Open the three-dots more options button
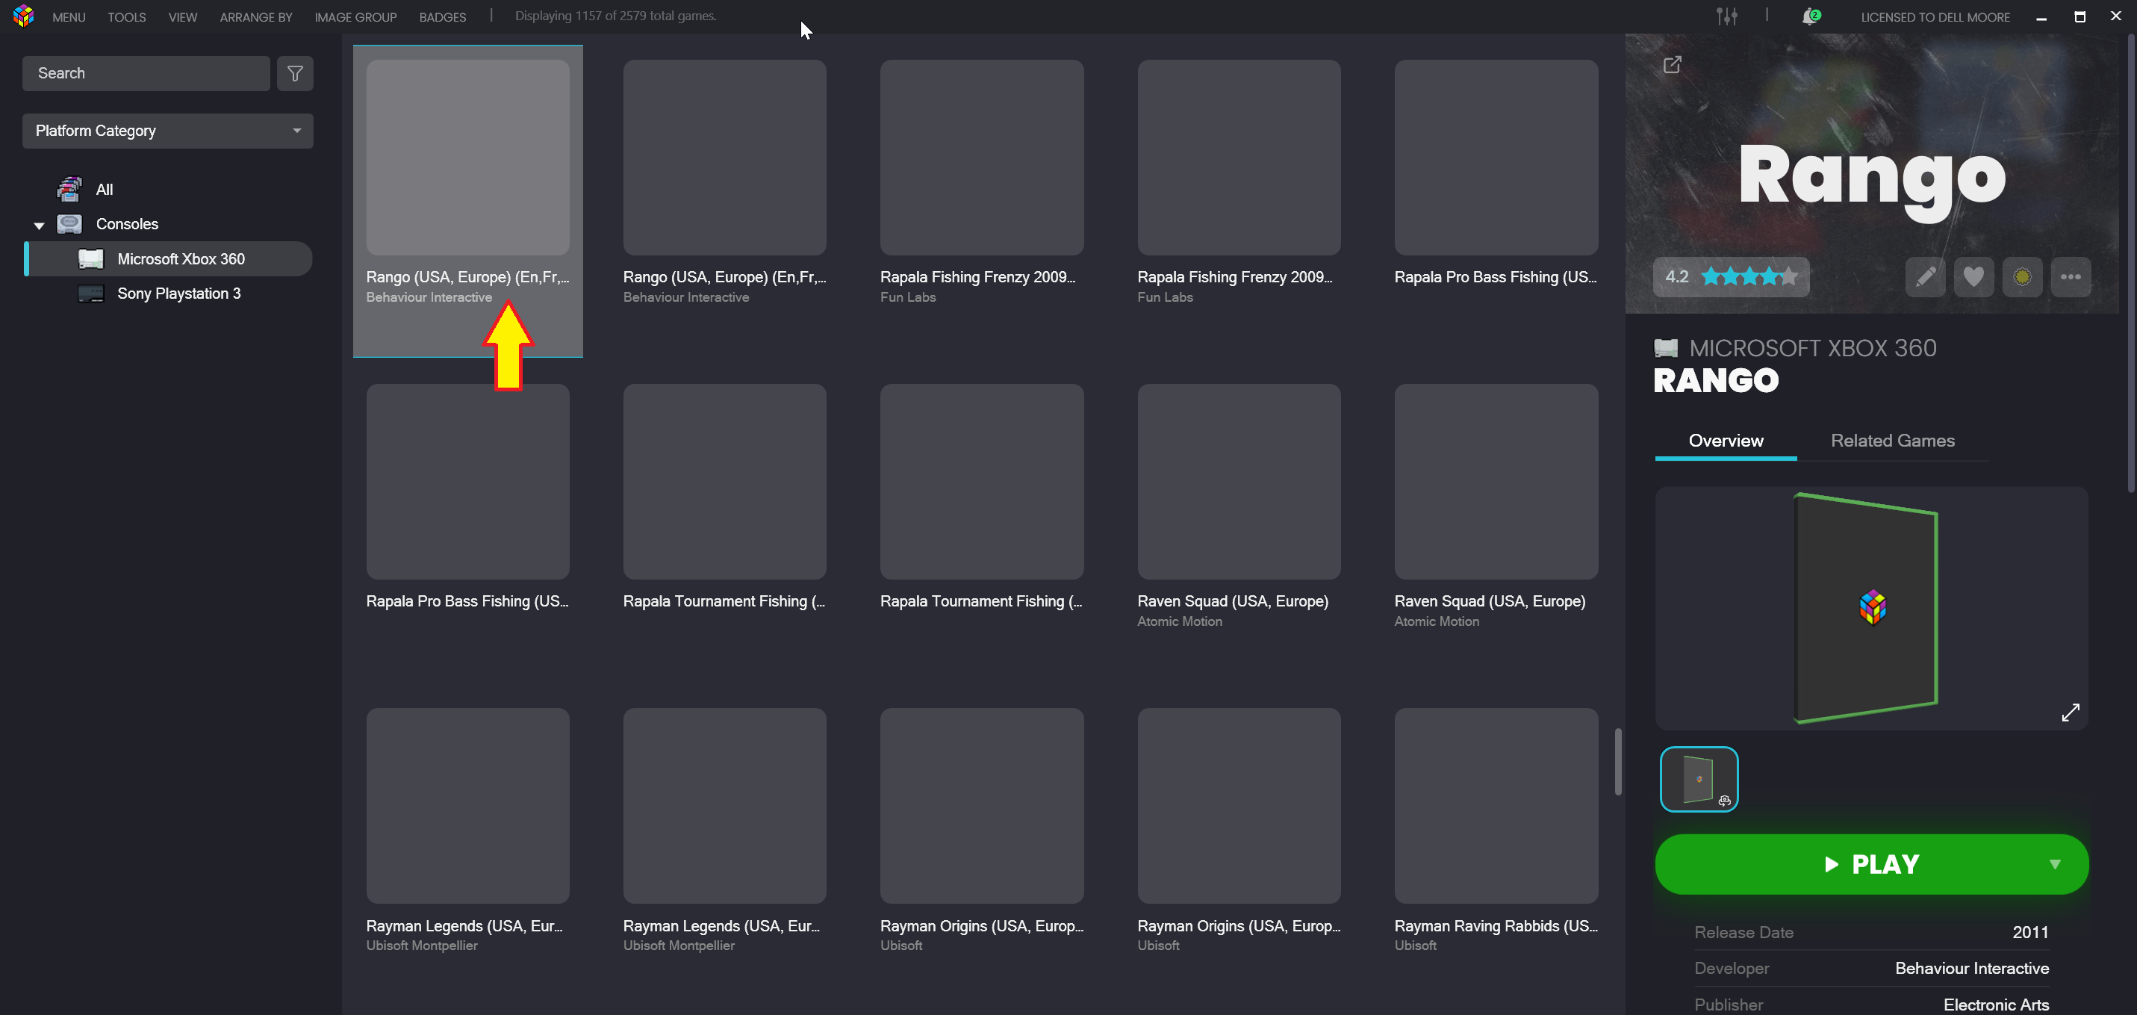 [2071, 277]
